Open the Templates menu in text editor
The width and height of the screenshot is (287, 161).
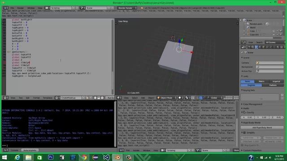click(x=48, y=98)
